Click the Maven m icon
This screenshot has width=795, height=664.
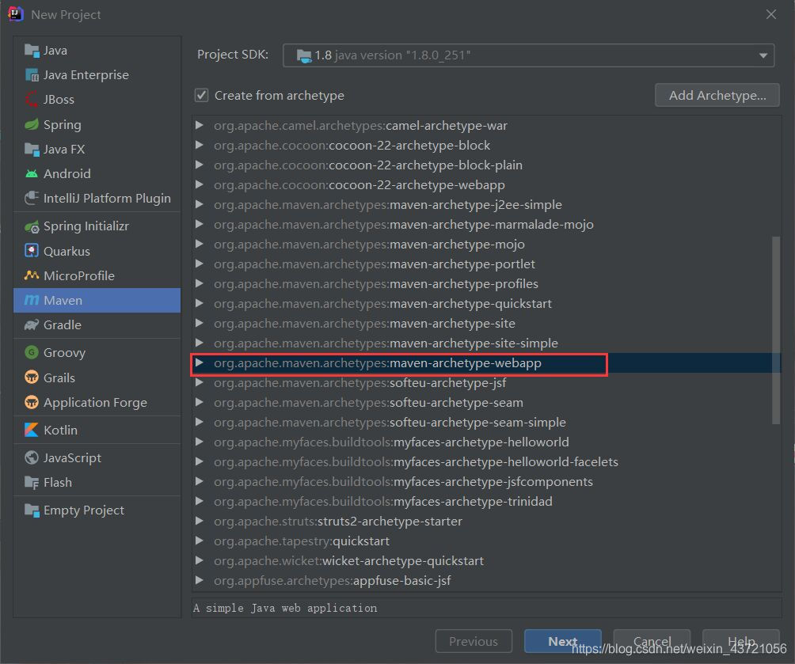32,300
